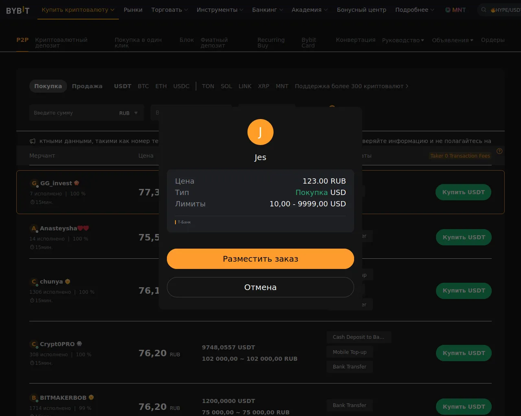Switch to the Конвертация tab
This screenshot has width=521, height=416.
(355, 40)
